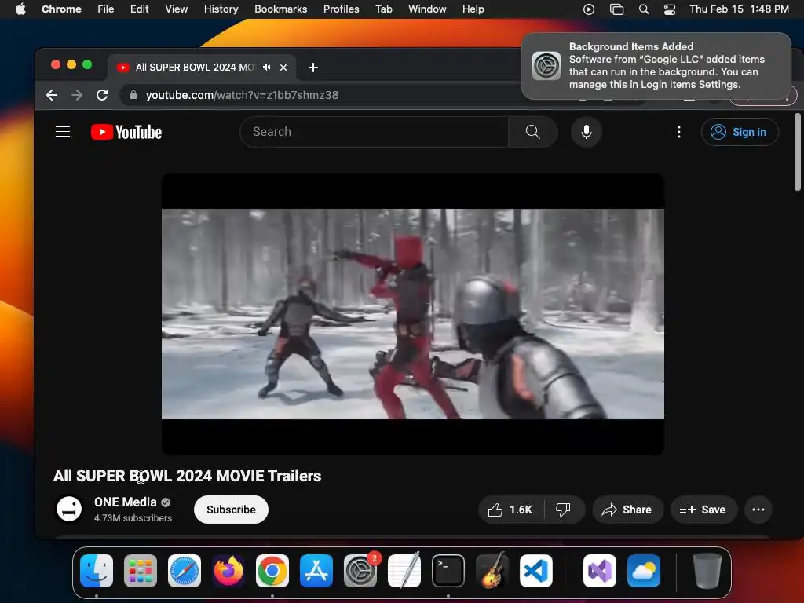The width and height of the screenshot is (804, 603).
Task: Open Chrome from the Dock
Action: click(x=272, y=571)
